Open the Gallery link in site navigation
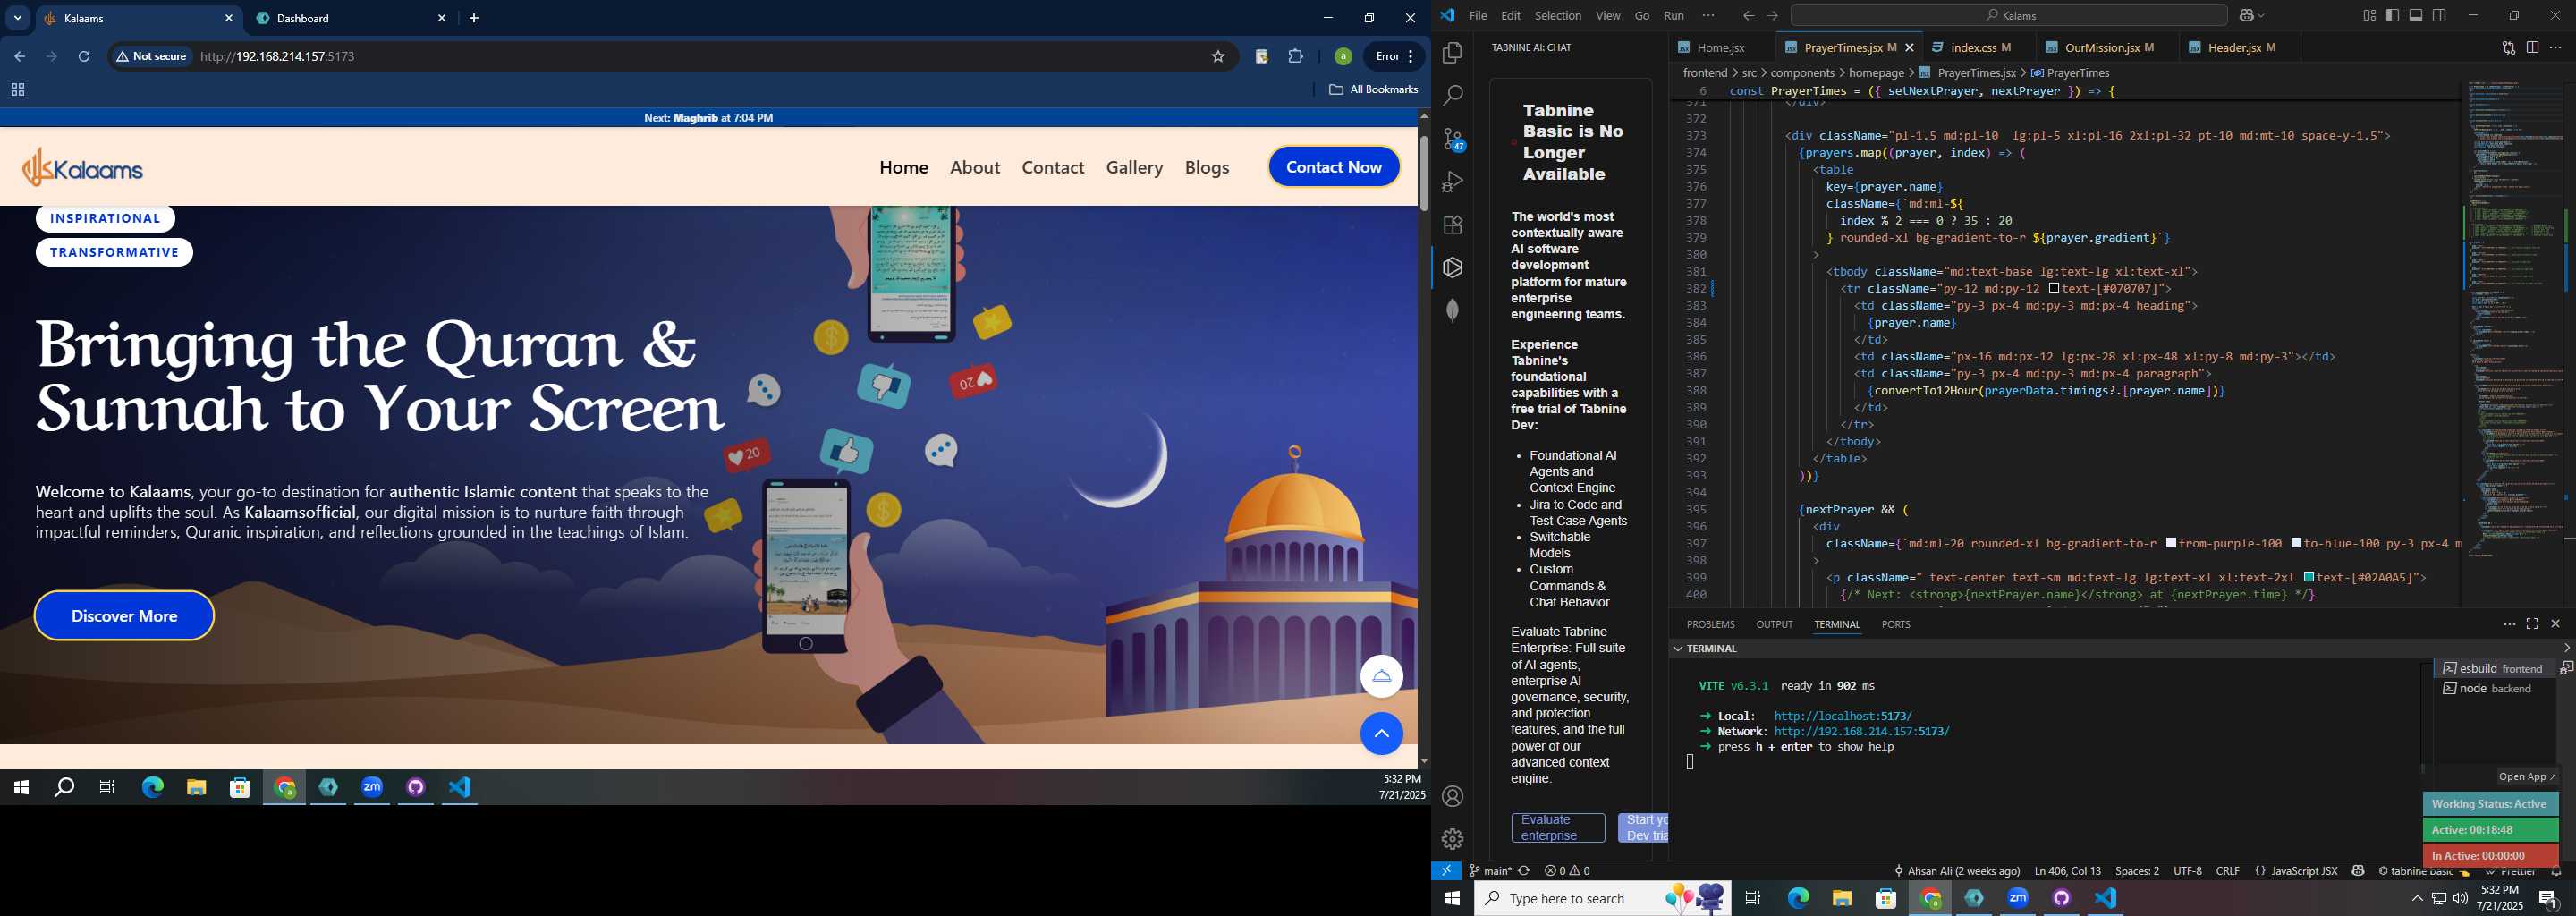Image resolution: width=2576 pixels, height=916 pixels. [1134, 167]
